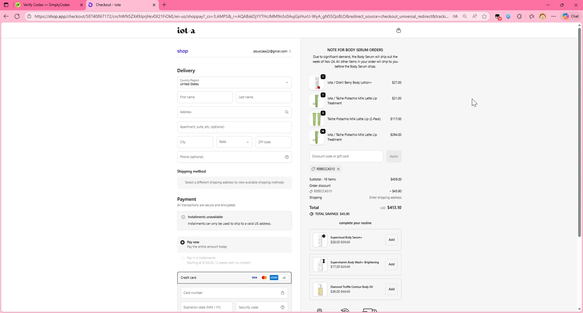The image size is (583, 313).
Task: Click Supercloud Body Serum+ thumbnail
Action: pos(320,240)
